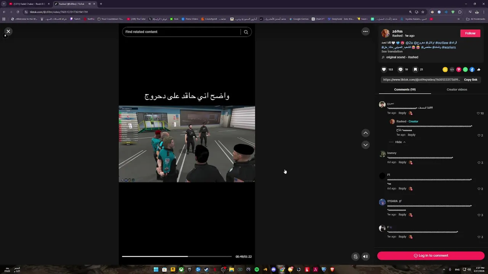Save video with the bookmark icon
Screen dimensions: 488x274
(415, 70)
